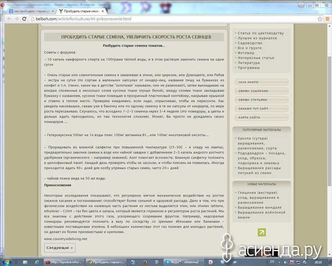This screenshot has width=332, height=266.
Task: Open 'Фотомир' sidebar link
Action: [x=246, y=53]
